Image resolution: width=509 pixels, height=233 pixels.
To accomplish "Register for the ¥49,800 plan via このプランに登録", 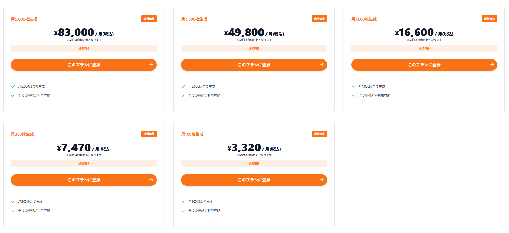I will click(254, 65).
